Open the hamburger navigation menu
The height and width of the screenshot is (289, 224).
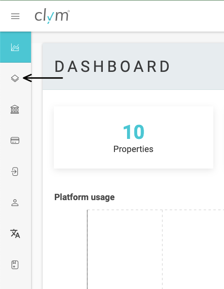pyautogui.click(x=15, y=17)
